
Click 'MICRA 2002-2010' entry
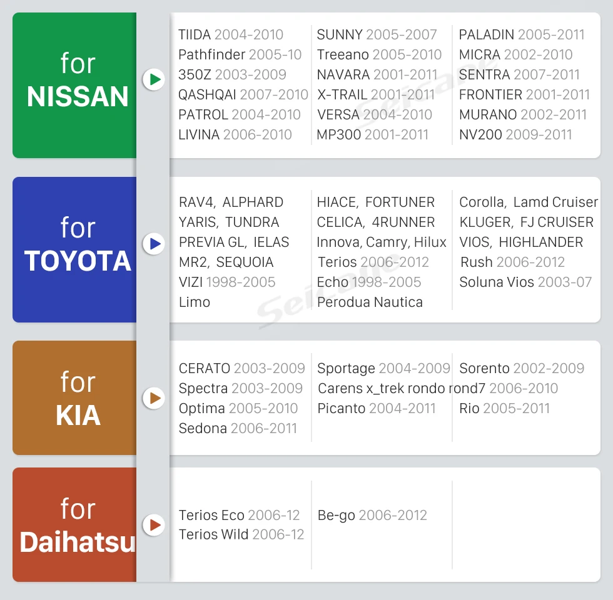[x=515, y=54]
